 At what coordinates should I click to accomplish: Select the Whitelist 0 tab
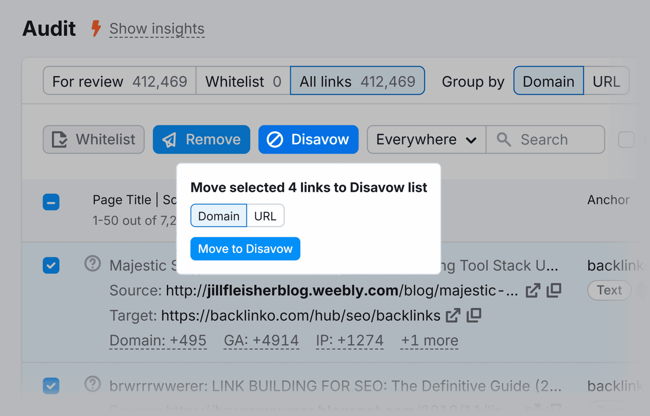(243, 81)
